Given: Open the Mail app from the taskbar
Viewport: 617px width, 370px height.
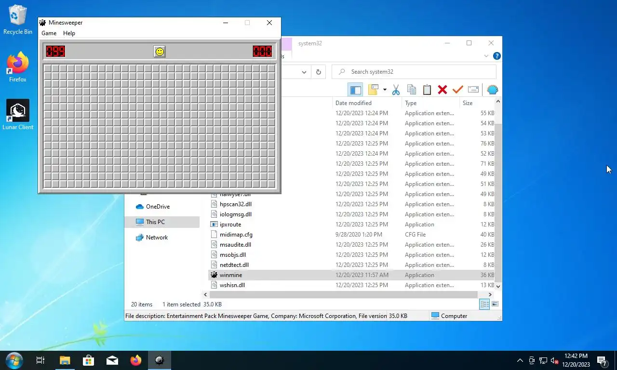Looking at the screenshot, I should (112, 360).
